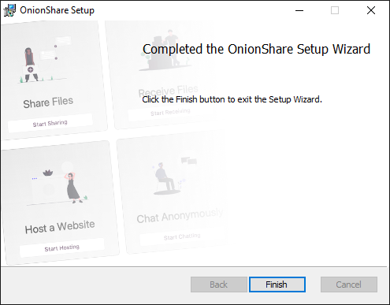Click the disabled maximize window button

[335, 10]
